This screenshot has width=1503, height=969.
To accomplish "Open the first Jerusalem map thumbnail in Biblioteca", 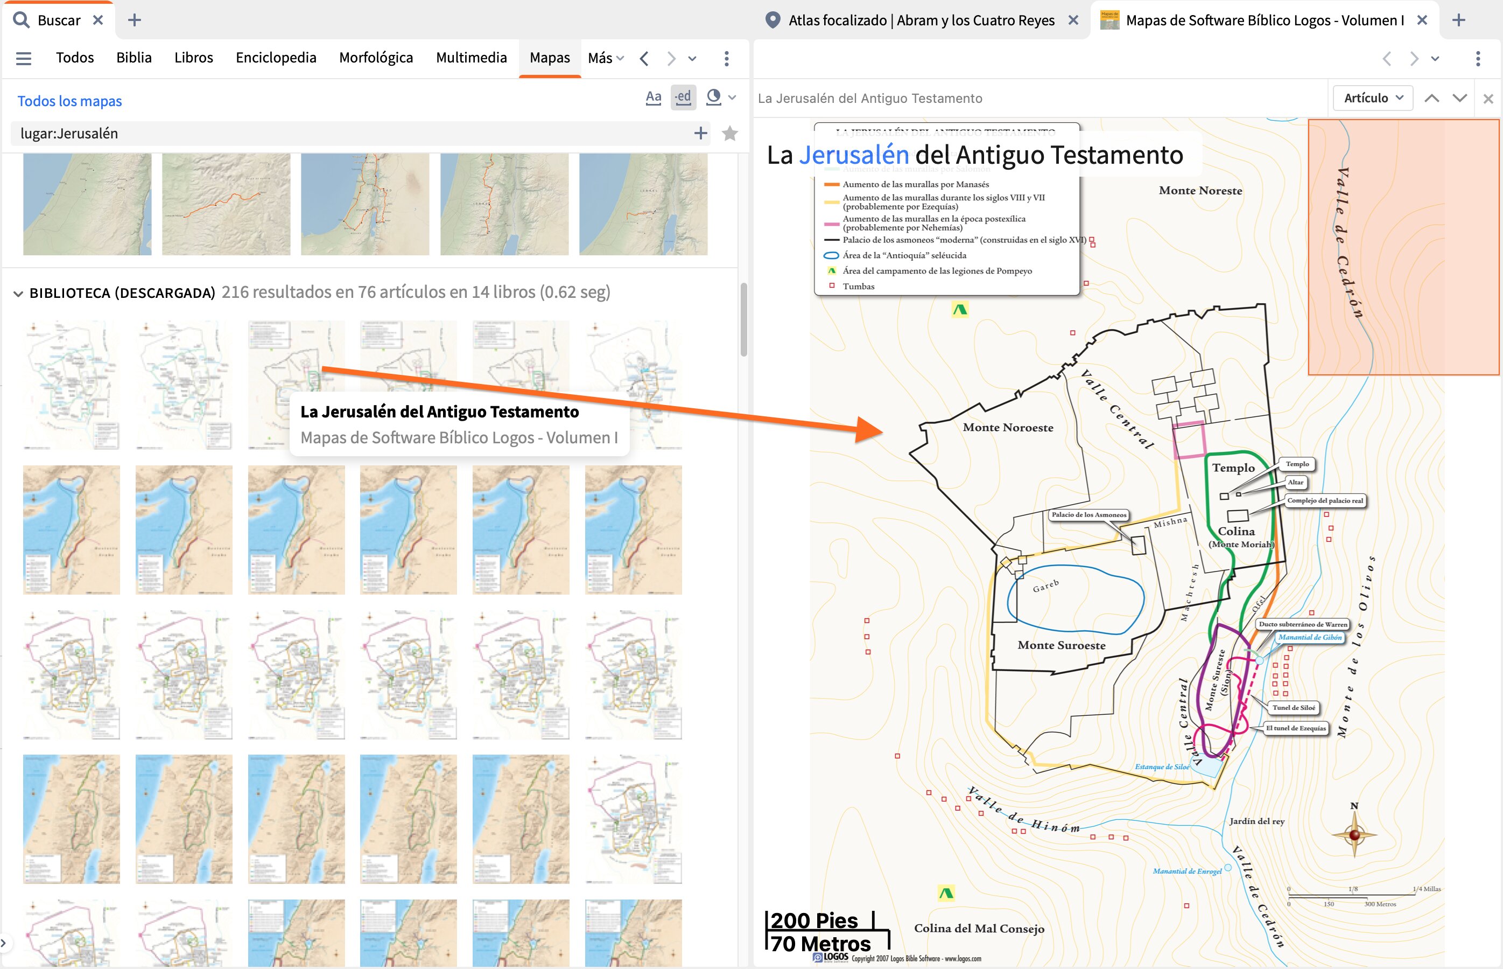I will point(71,385).
